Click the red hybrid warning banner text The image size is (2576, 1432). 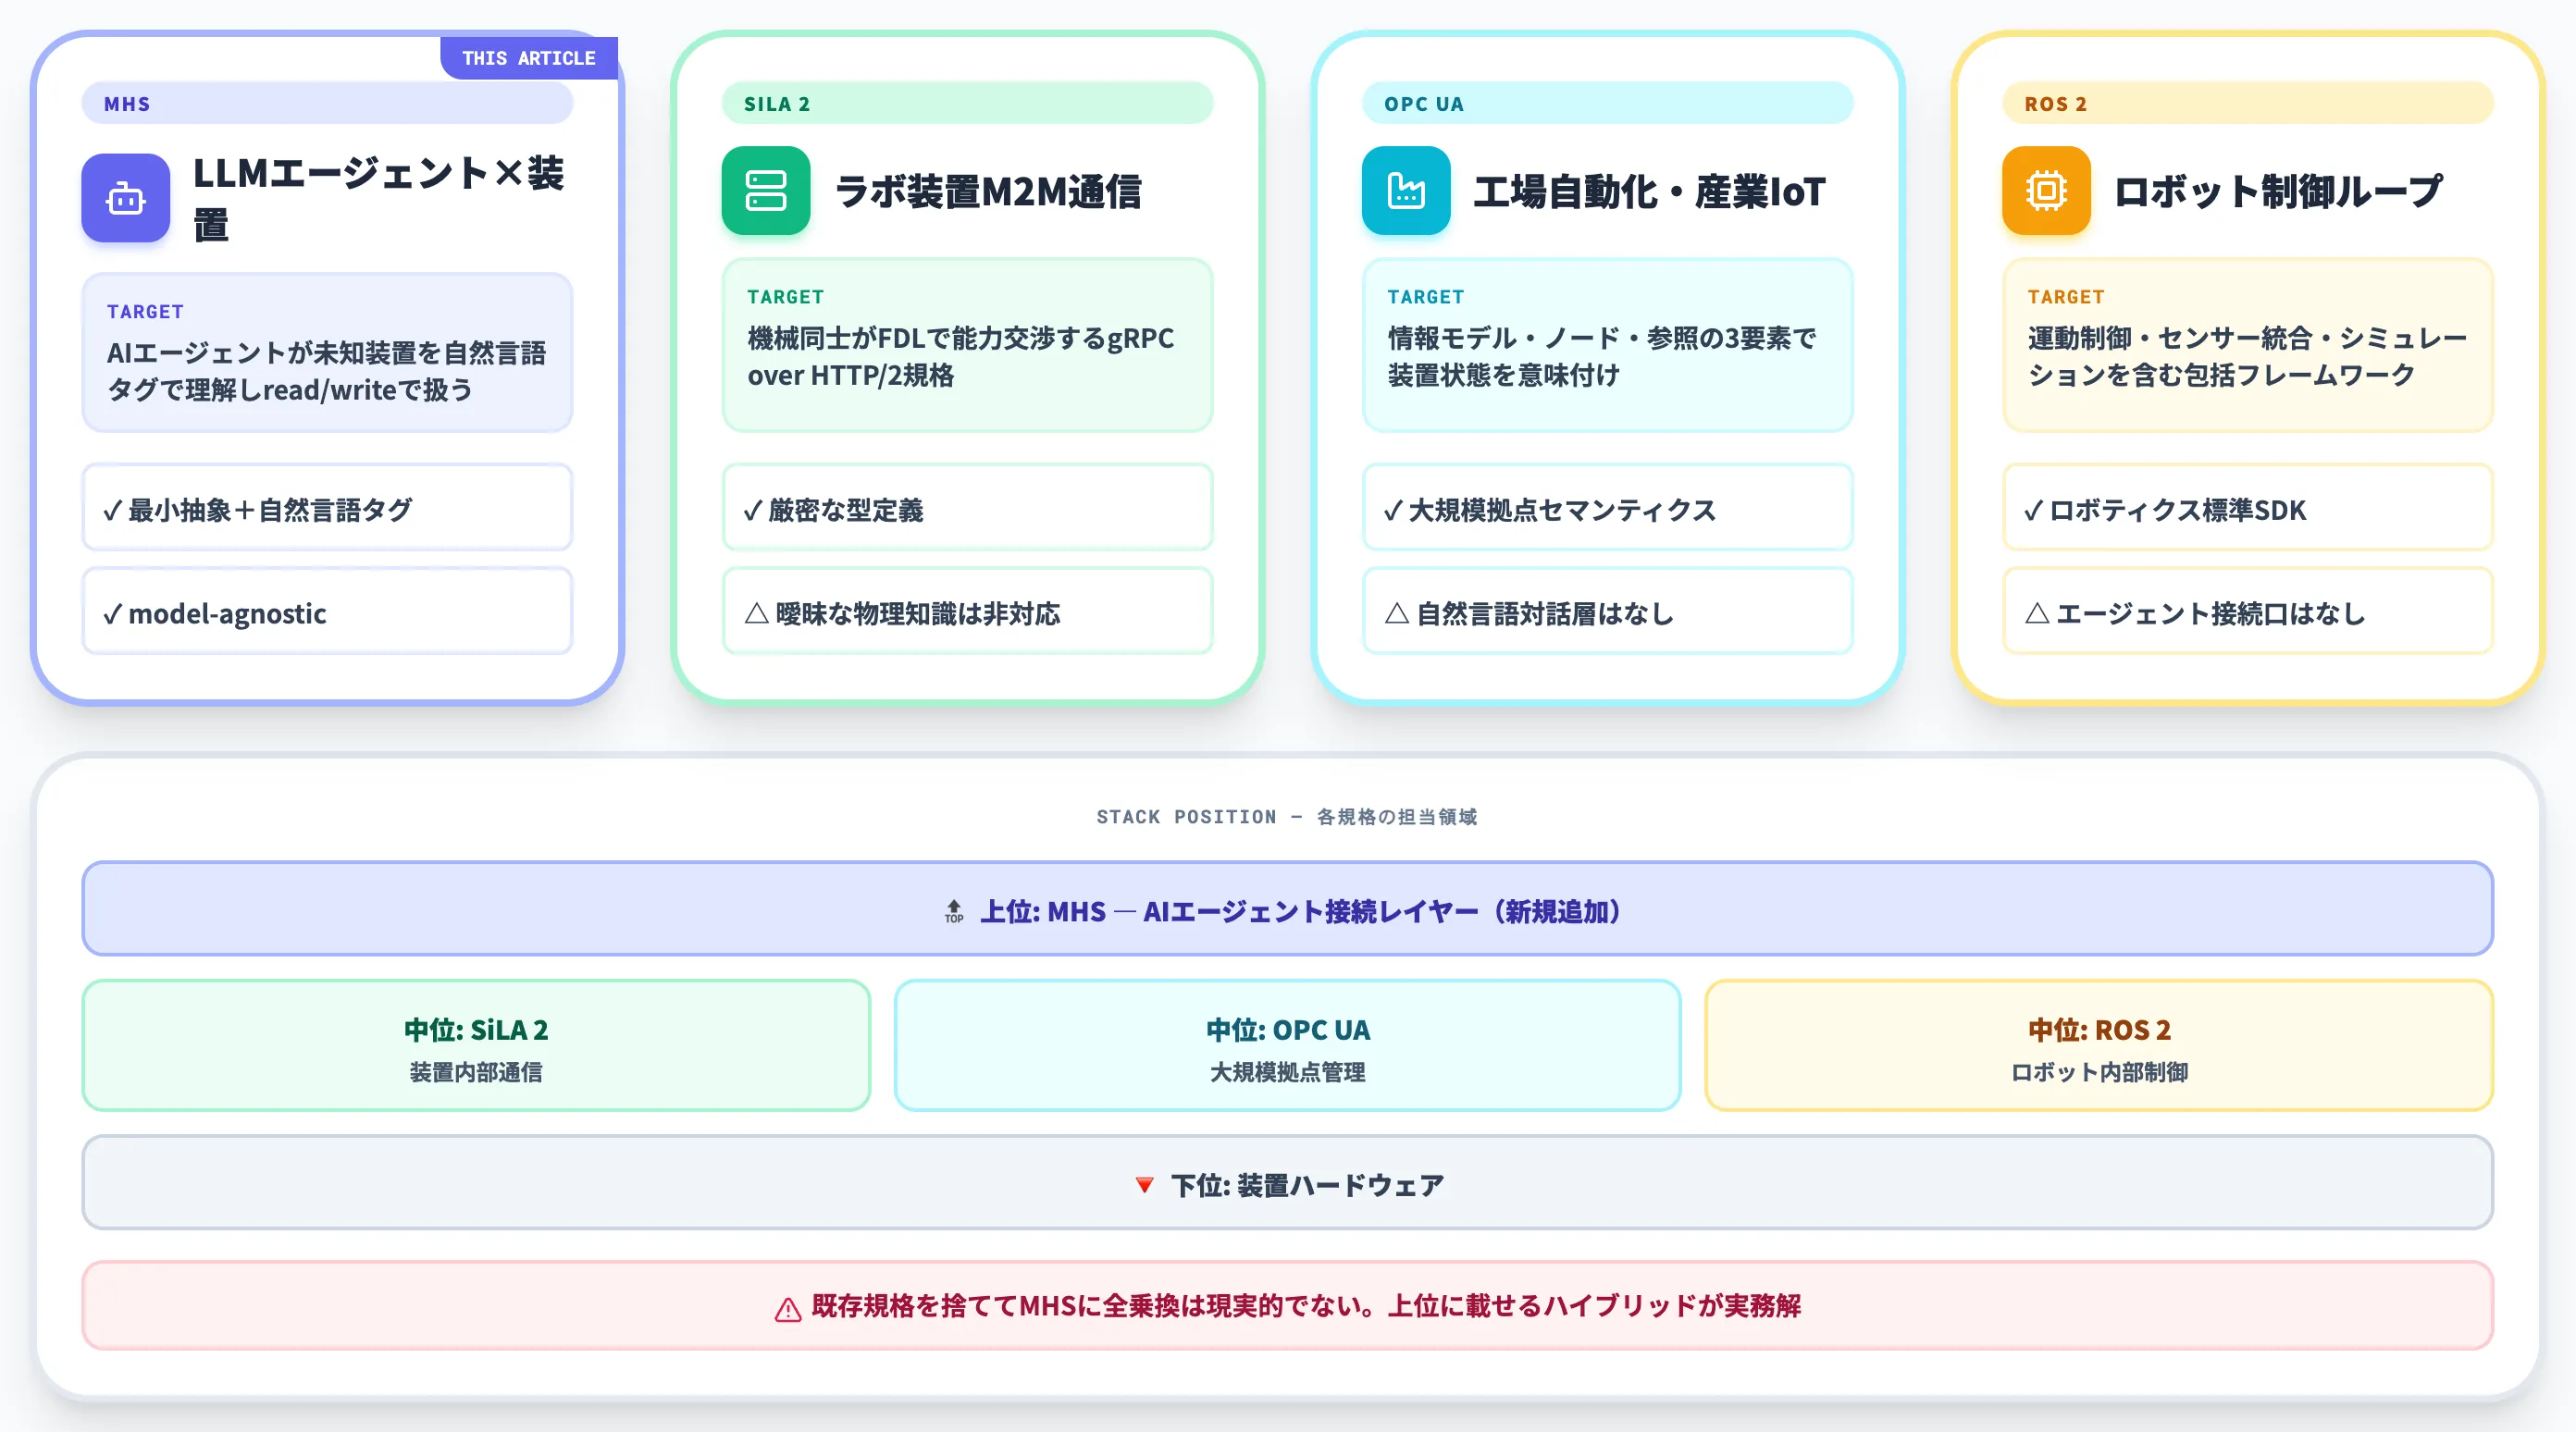1306,1306
